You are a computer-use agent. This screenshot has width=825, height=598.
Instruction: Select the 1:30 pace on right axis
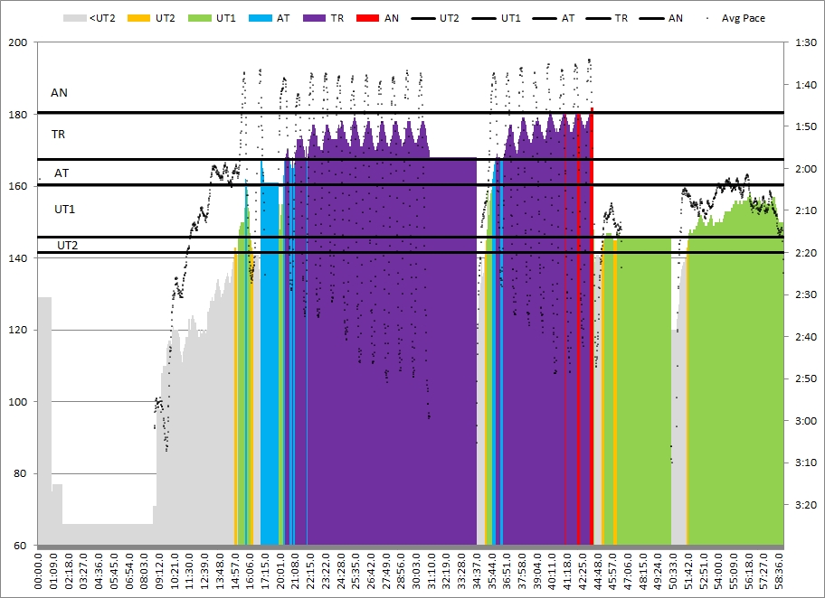pos(803,42)
